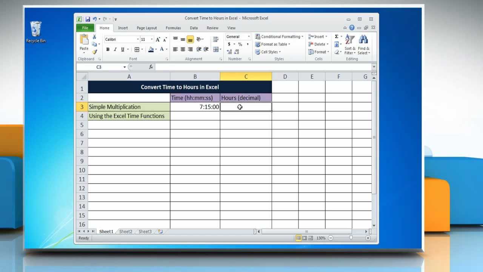Click the Excel Help question mark icon
This screenshot has height=272, width=483.
(x=352, y=28)
